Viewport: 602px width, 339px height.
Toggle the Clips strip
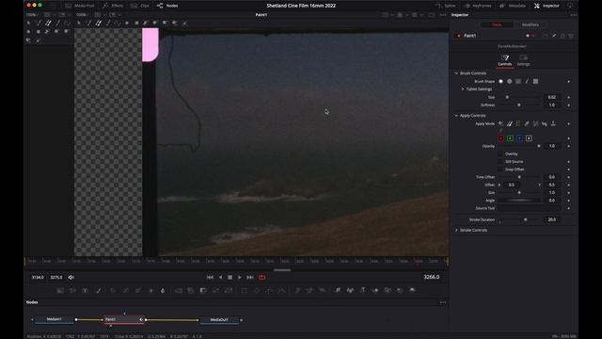point(140,6)
